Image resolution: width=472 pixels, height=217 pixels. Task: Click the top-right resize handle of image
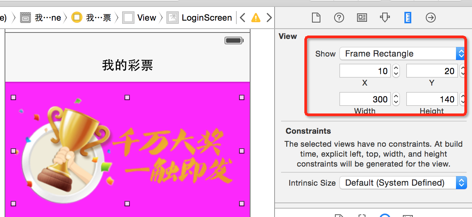coord(242,97)
